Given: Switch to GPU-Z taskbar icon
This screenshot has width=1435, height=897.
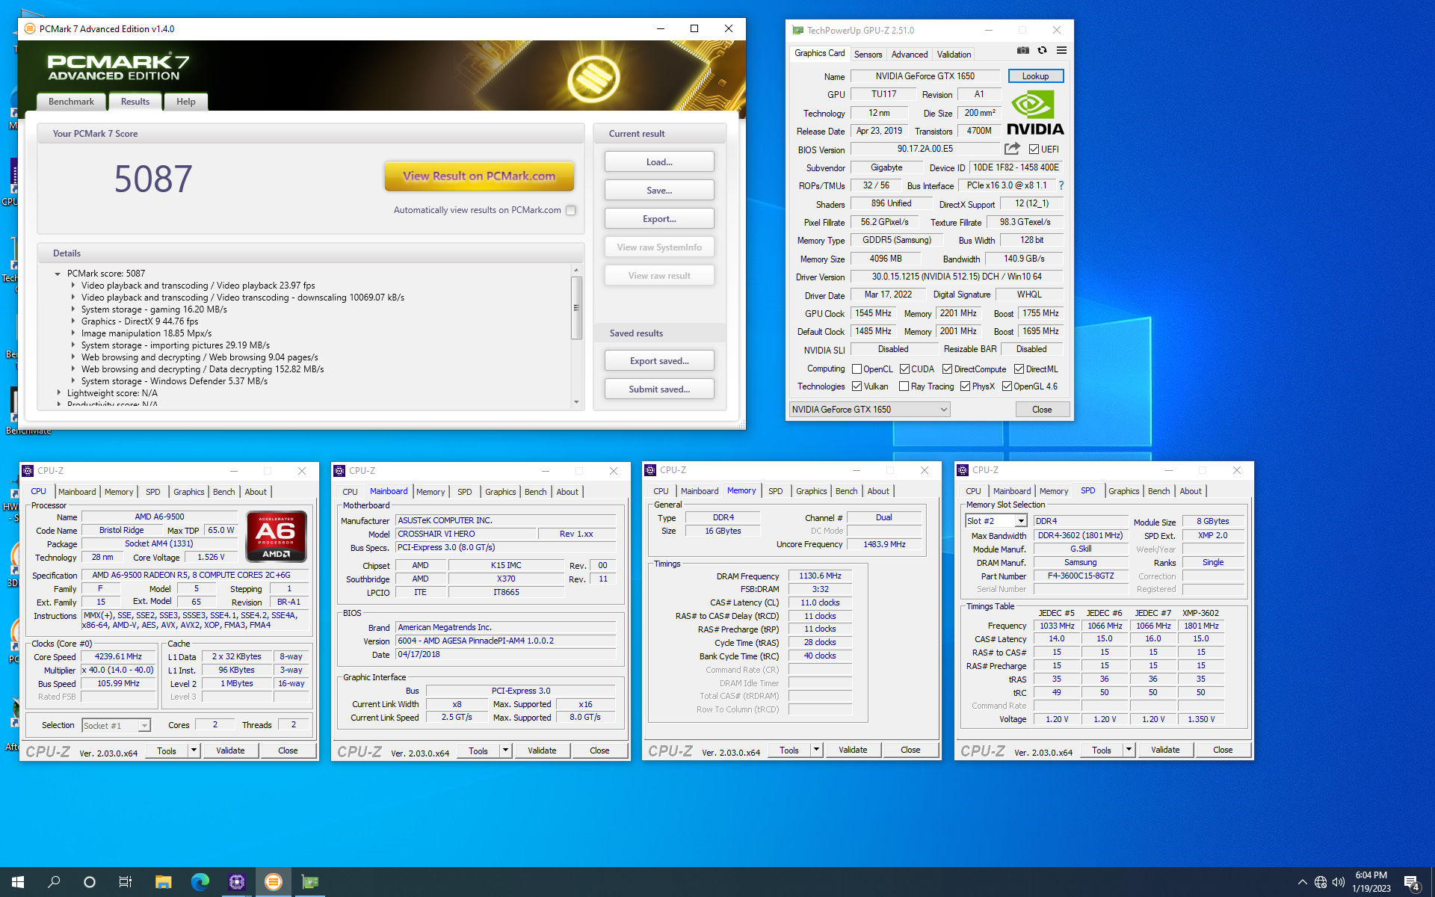Looking at the screenshot, I should 310,882.
